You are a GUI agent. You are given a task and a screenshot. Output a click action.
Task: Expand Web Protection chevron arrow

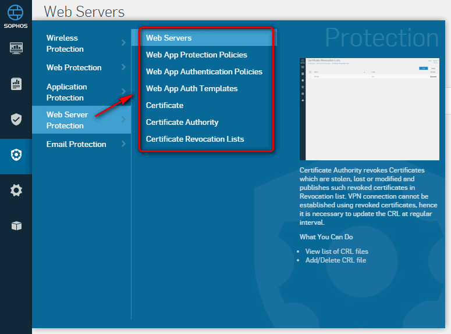124,67
